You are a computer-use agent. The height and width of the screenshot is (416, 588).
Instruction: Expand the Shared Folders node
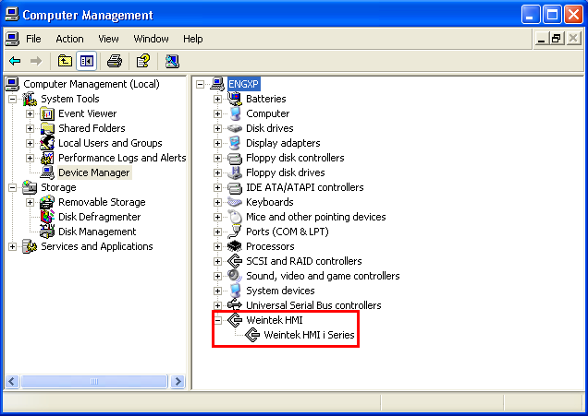click(30, 129)
